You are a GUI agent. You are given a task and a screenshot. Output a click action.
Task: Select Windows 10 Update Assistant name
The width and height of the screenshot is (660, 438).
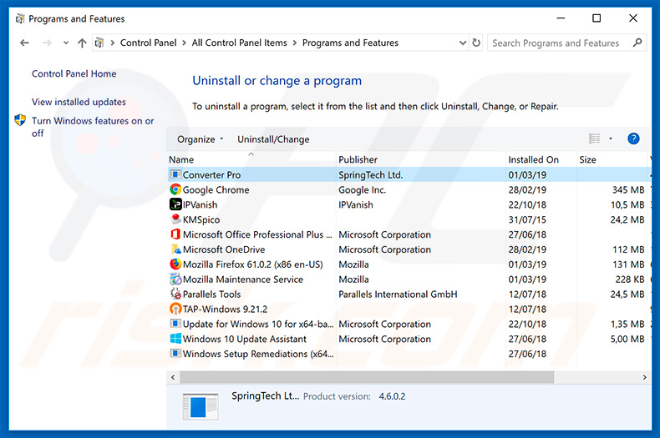point(245,339)
